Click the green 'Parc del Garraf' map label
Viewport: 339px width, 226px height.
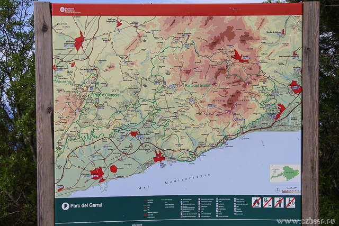tap(198, 85)
